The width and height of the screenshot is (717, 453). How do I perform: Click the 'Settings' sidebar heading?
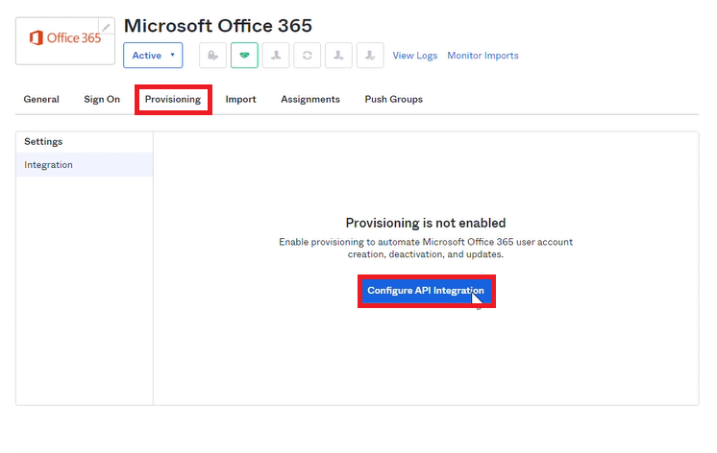[x=43, y=142]
